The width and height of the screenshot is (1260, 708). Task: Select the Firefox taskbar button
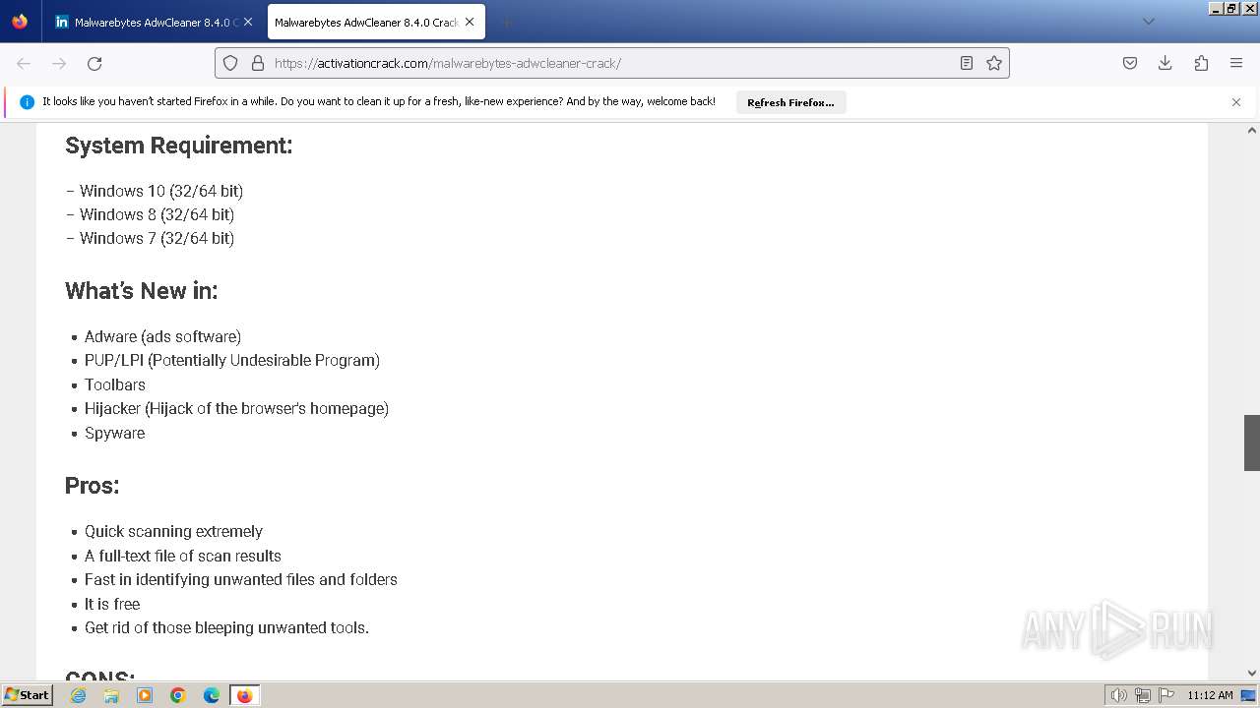244,695
